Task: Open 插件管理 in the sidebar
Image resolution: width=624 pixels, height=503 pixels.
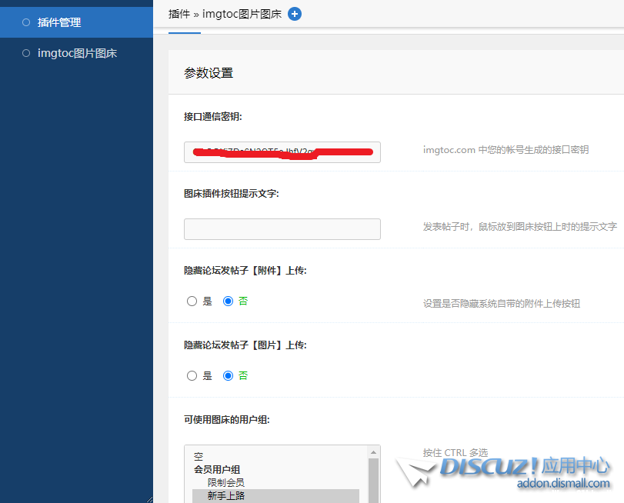Action: 59,22
